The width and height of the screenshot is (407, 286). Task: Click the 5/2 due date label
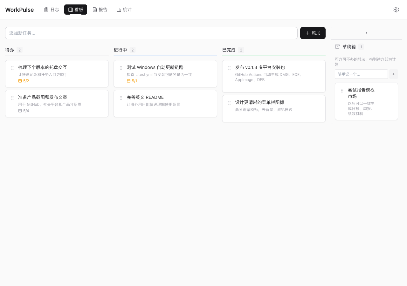(x=26, y=81)
